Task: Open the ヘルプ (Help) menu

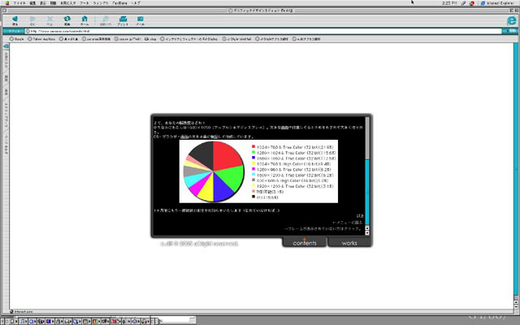Action: pos(136,3)
